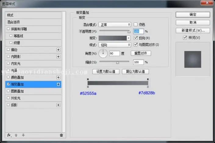
Task: Click the right color stop below the gradient bar
Action: (x=148, y=86)
